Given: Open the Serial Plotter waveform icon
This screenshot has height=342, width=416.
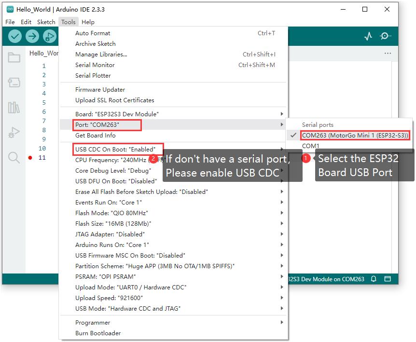Looking at the screenshot, I should pos(368,36).
